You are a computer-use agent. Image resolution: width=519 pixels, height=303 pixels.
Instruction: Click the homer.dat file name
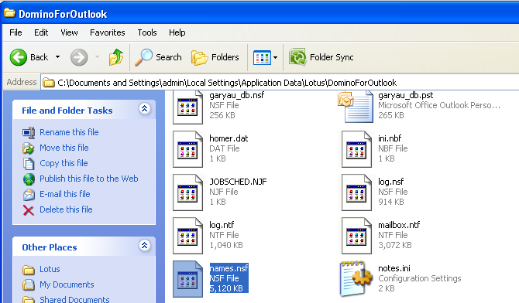[x=229, y=138]
